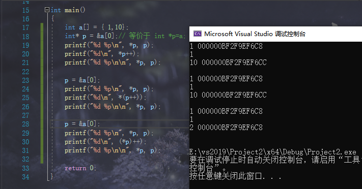Click printf statement on line 26
This screenshot has width=362, height=189.
113,107
